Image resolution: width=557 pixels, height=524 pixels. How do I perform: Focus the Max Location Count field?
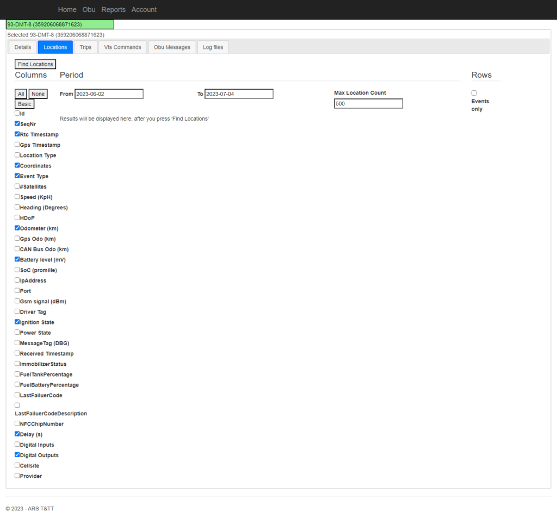tap(368, 103)
